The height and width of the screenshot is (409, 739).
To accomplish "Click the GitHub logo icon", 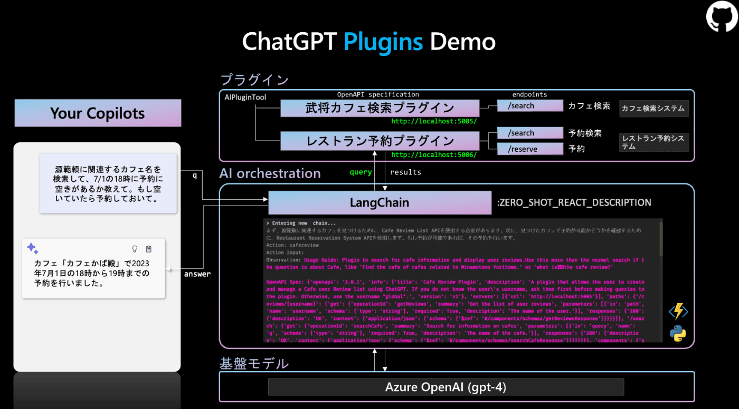I will click(x=722, y=16).
